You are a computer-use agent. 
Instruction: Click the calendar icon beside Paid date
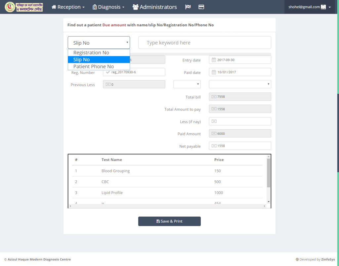pyautogui.click(x=214, y=72)
